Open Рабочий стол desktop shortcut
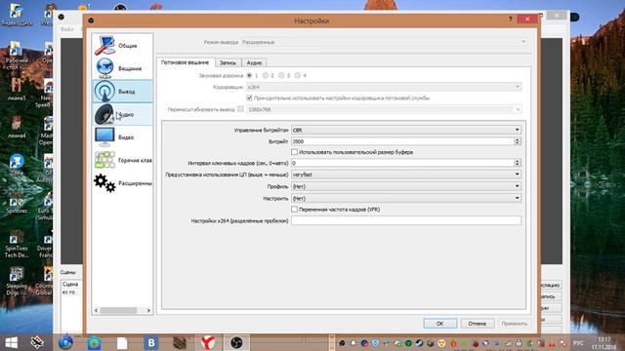The height and width of the screenshot is (351, 625). [x=17, y=55]
